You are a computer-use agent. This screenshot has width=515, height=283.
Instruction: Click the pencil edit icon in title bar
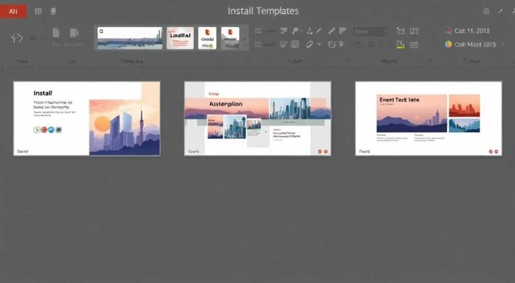click(x=500, y=11)
